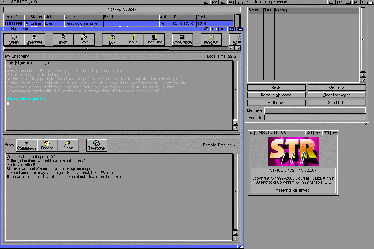Open the Text color palette icon

[x=84, y=39]
